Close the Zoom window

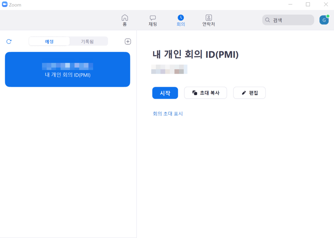(x=326, y=4)
